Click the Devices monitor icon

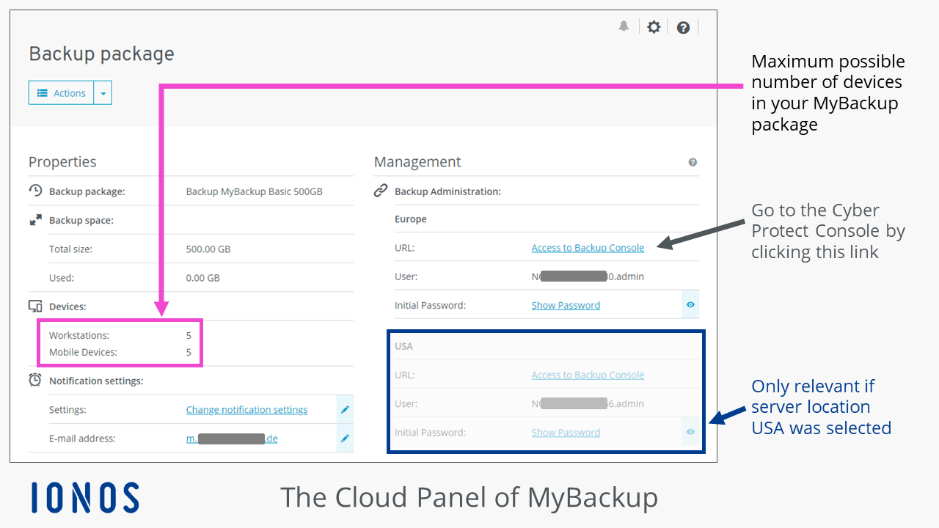[35, 307]
